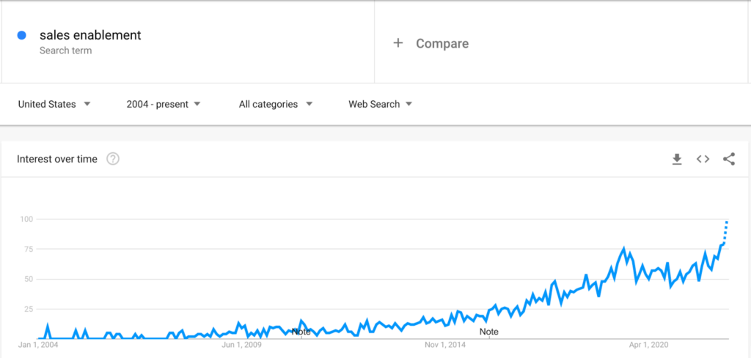
Task: Click the plus icon beside Compare
Action: (x=398, y=43)
